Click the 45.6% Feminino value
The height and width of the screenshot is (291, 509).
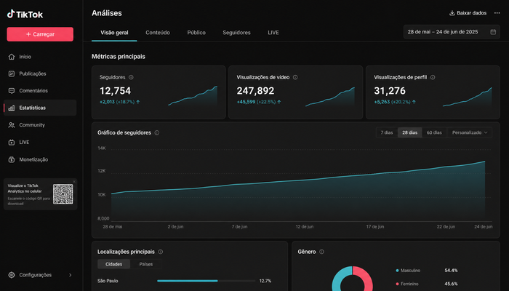(x=451, y=284)
